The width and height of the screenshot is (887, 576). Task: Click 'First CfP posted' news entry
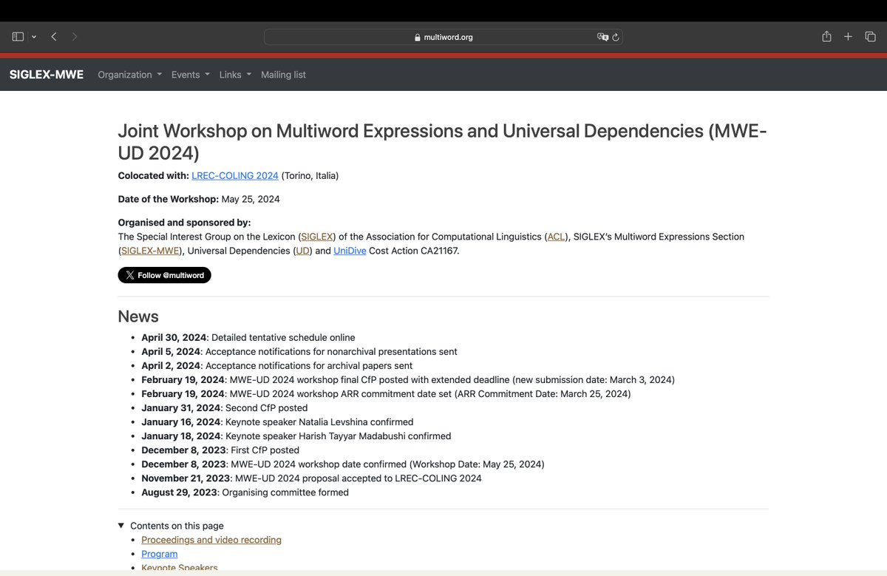tap(265, 450)
